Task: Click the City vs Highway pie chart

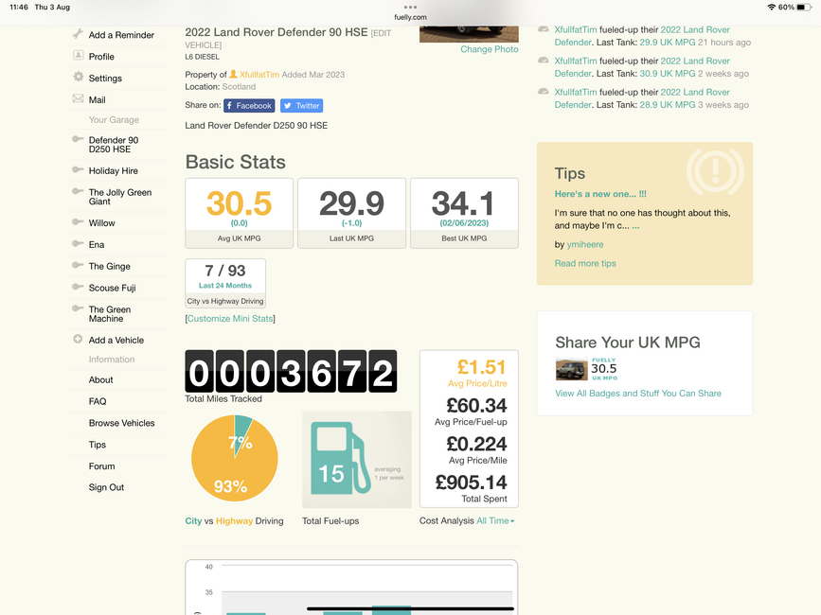Action: pyautogui.click(x=235, y=459)
